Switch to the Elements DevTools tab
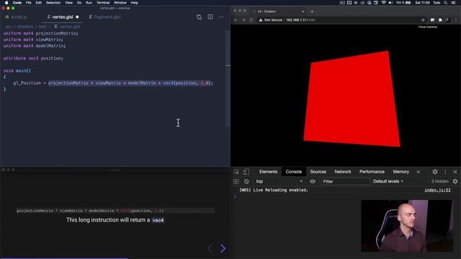 tap(268, 172)
